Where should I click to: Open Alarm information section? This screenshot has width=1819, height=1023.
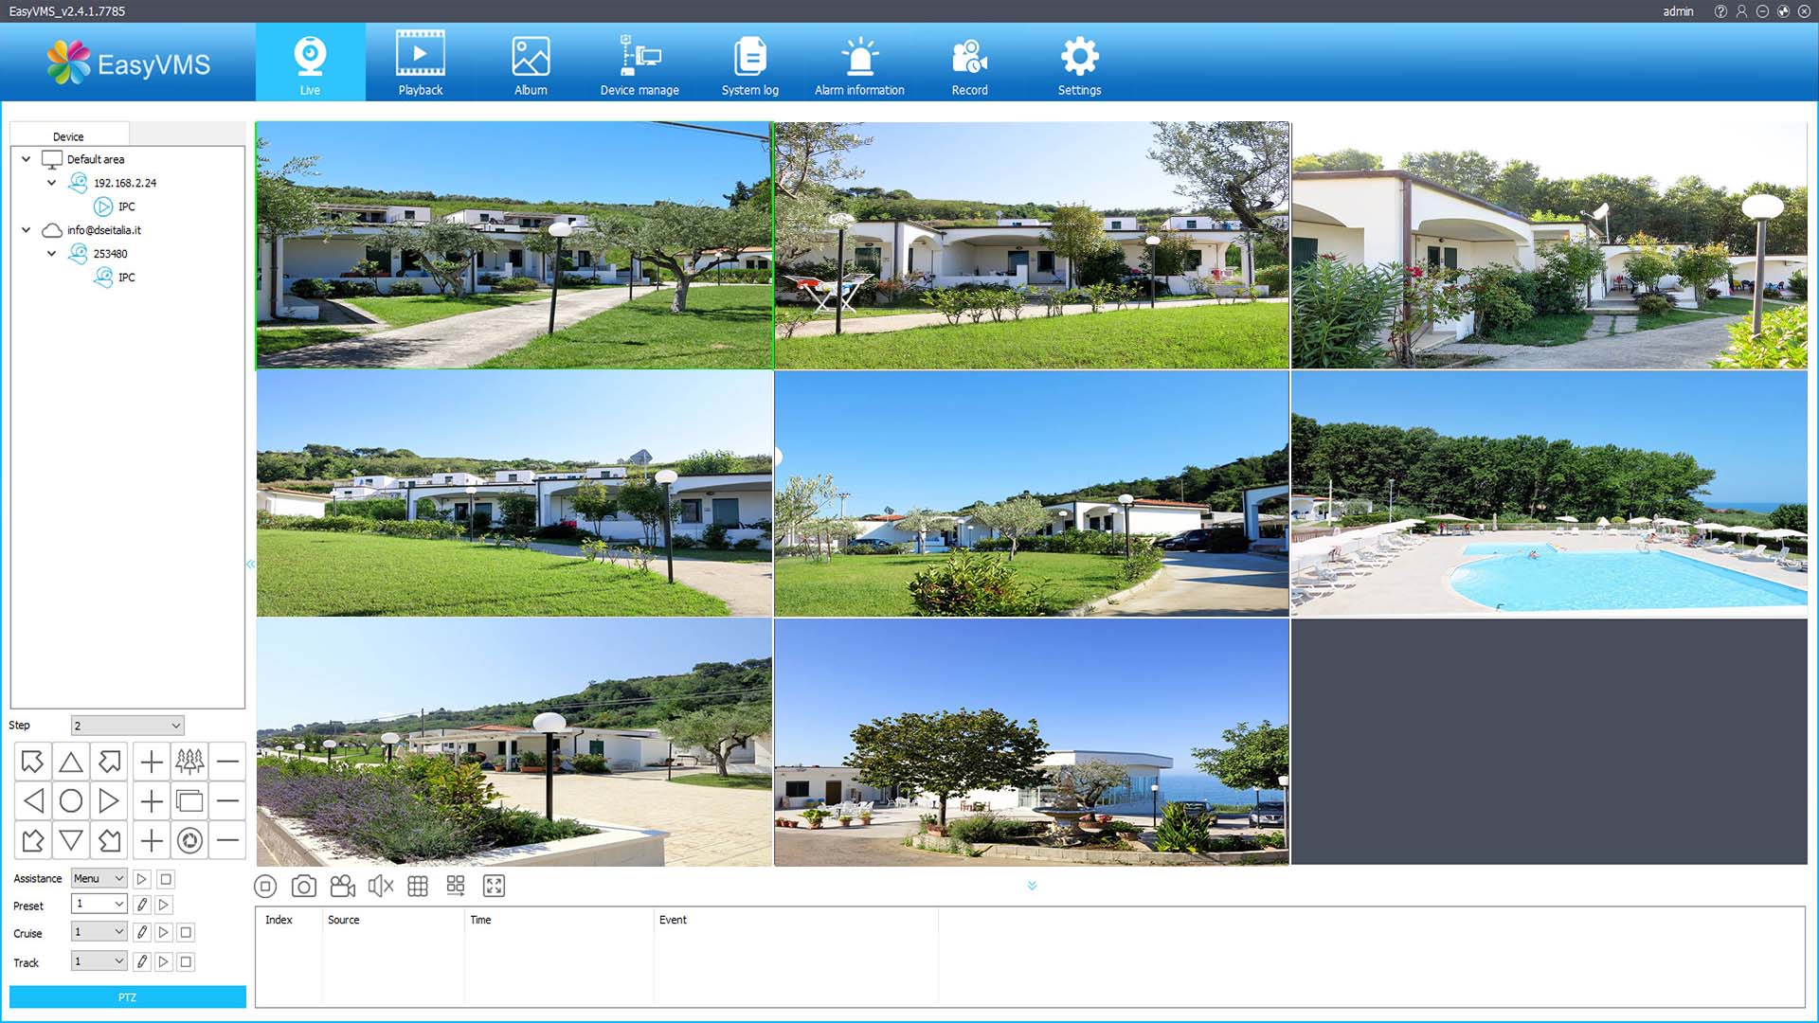tap(859, 63)
